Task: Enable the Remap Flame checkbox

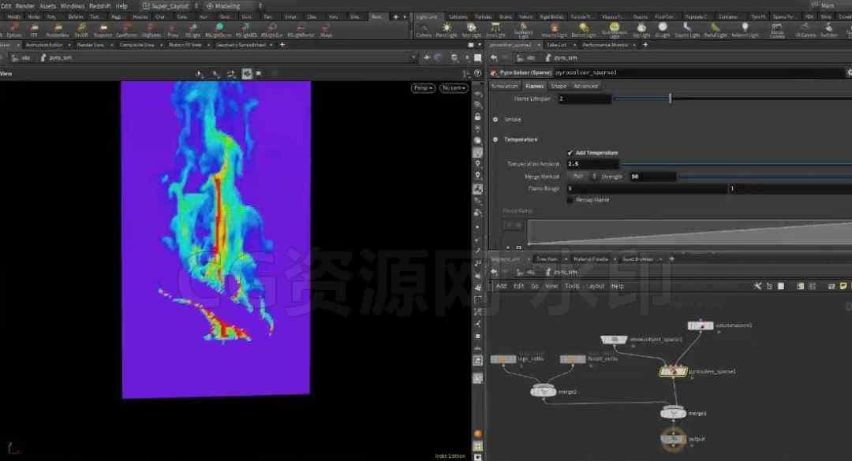Action: pos(570,200)
